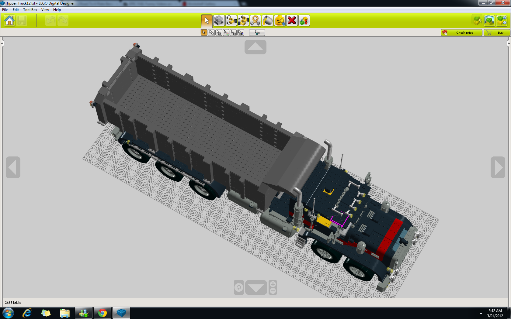Select the Flex tool
The image size is (511, 319).
(x=255, y=21)
